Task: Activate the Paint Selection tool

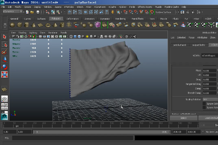Action: coord(4,52)
